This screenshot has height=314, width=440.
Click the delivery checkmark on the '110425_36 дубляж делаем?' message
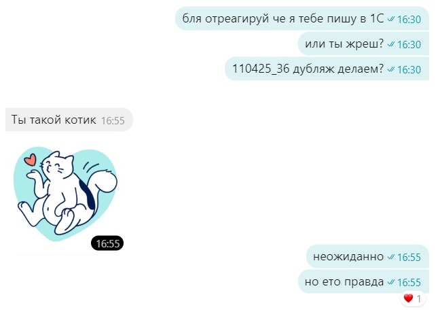390,69
